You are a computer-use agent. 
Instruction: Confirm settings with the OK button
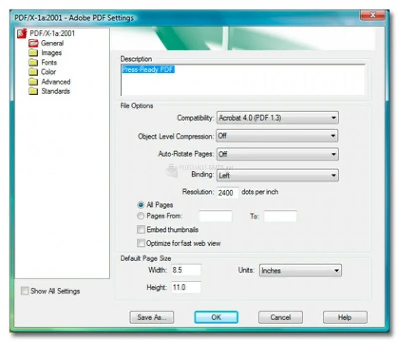tap(216, 318)
